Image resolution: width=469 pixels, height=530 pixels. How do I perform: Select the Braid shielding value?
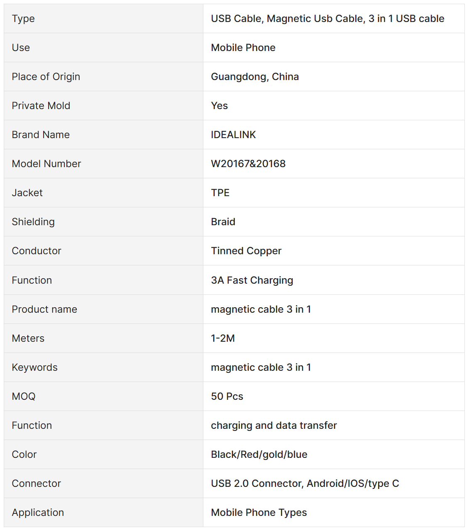[223, 222]
